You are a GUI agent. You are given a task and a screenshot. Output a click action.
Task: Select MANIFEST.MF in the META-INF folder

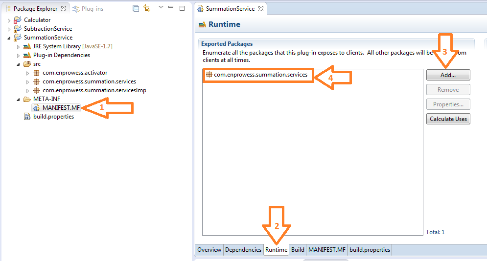[61, 108]
